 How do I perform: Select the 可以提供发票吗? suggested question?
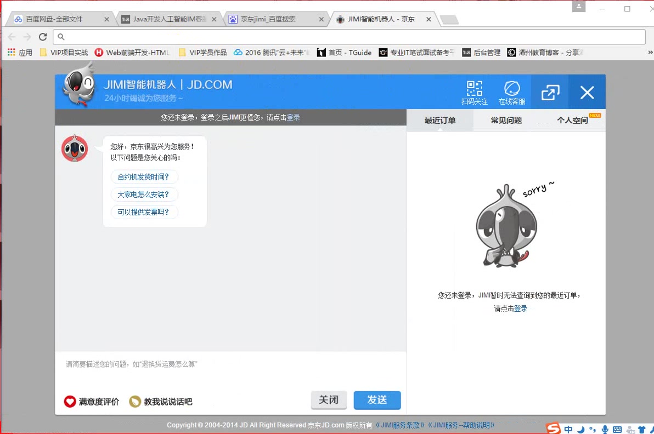[x=144, y=212]
